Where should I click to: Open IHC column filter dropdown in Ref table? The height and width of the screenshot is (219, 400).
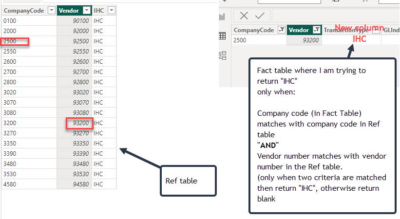pyautogui.click(x=112, y=10)
